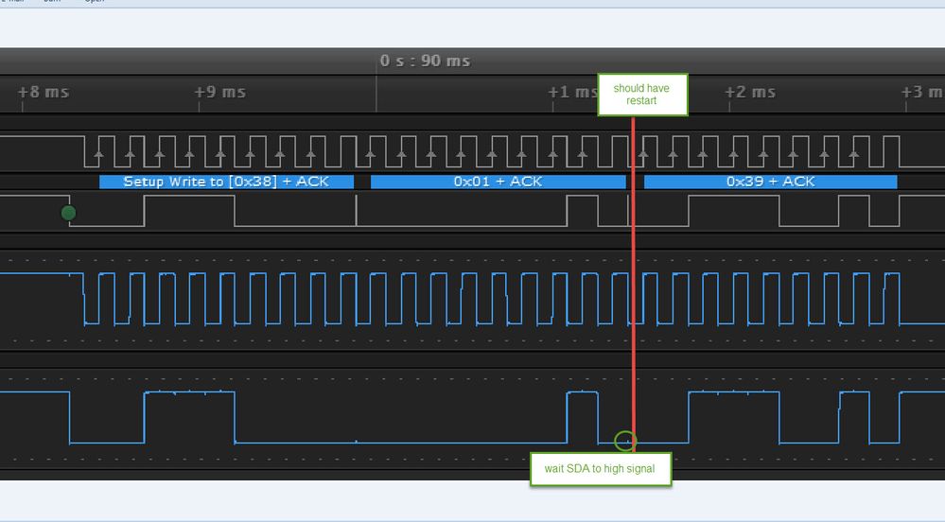Click the green I2C start-condition dot
945x522 pixels.
coord(69,213)
